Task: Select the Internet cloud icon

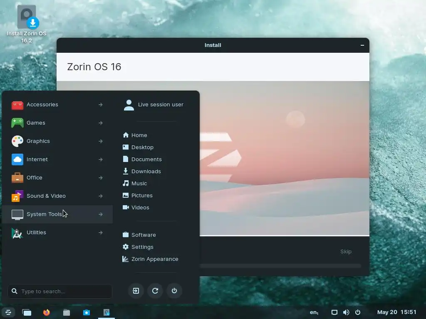Action: tap(17, 159)
